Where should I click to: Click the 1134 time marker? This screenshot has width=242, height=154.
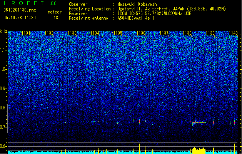[x=95, y=33]
